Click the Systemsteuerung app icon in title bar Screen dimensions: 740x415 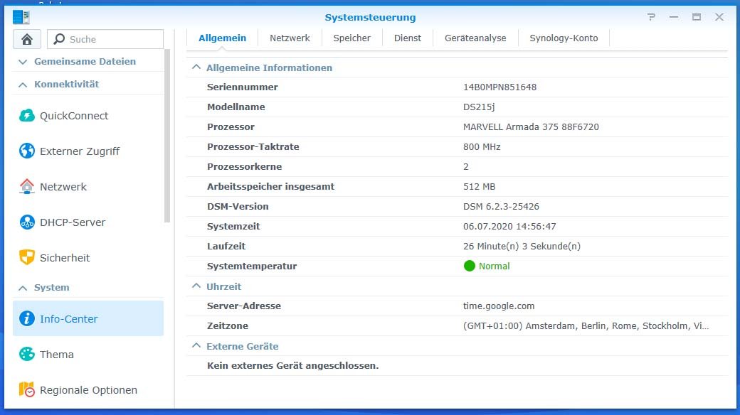point(21,17)
